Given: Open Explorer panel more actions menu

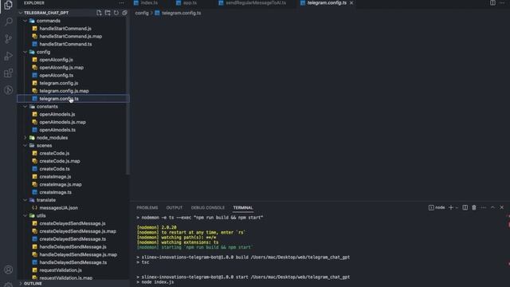Looking at the screenshot, I should point(122,3).
